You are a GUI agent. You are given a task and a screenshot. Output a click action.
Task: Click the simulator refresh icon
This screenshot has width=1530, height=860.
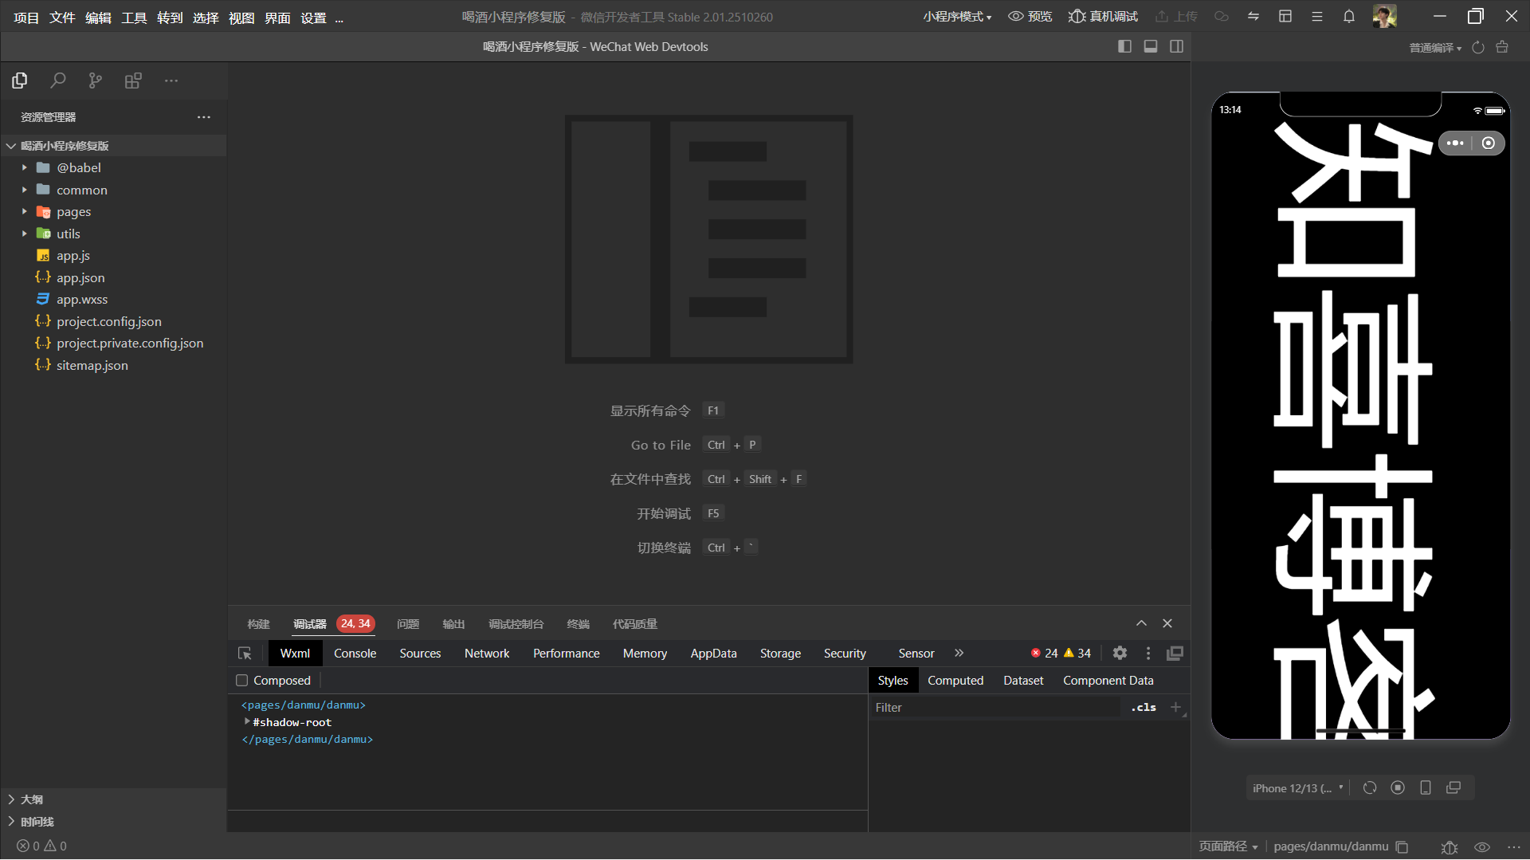1369,787
